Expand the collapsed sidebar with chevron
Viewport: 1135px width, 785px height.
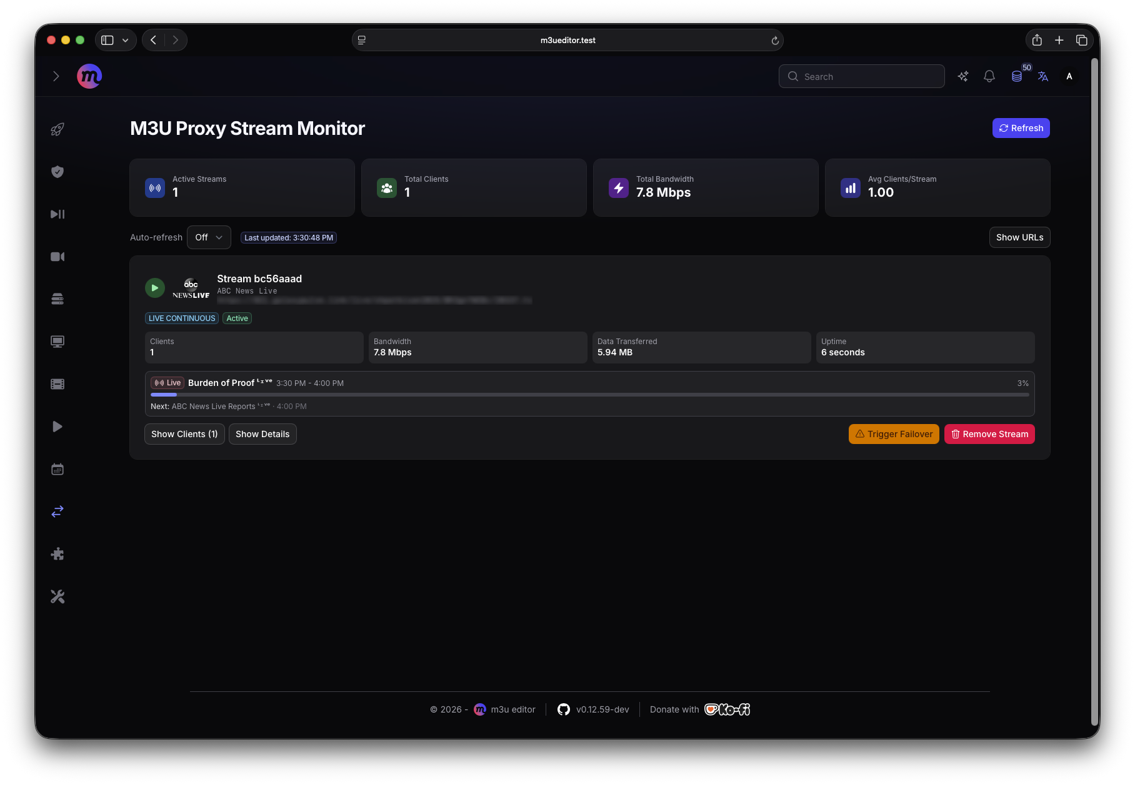click(56, 76)
